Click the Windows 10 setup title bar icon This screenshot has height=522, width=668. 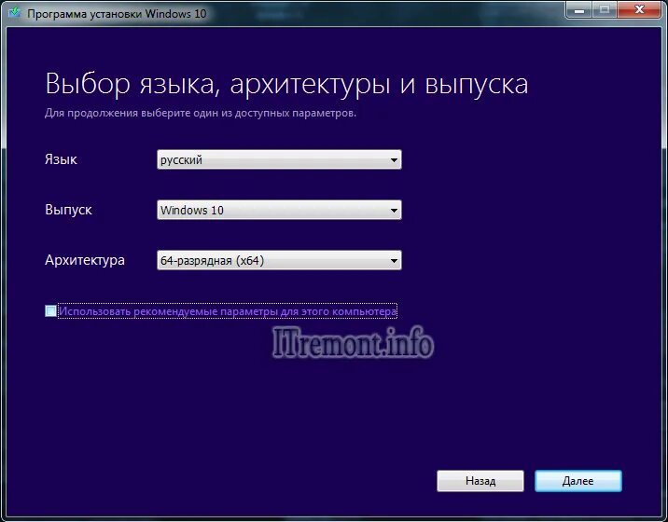click(15, 12)
